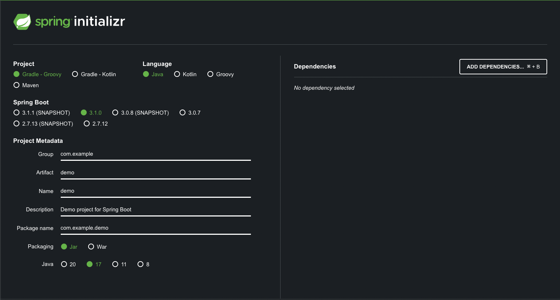Select Java as the language
Viewport: 560px width, 300px height.
(x=153, y=74)
